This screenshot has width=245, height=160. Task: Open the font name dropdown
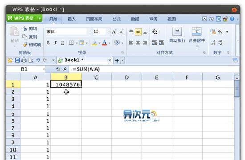pos(90,32)
